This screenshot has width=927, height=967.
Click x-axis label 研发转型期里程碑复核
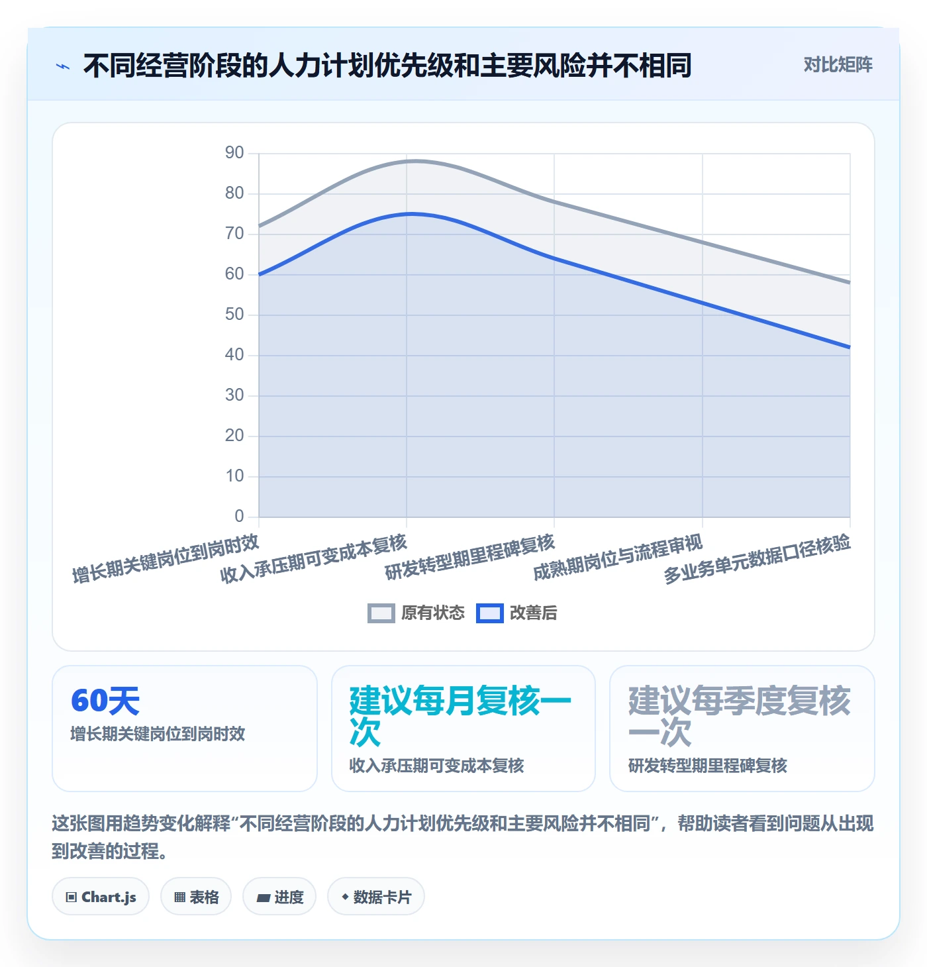tap(469, 557)
